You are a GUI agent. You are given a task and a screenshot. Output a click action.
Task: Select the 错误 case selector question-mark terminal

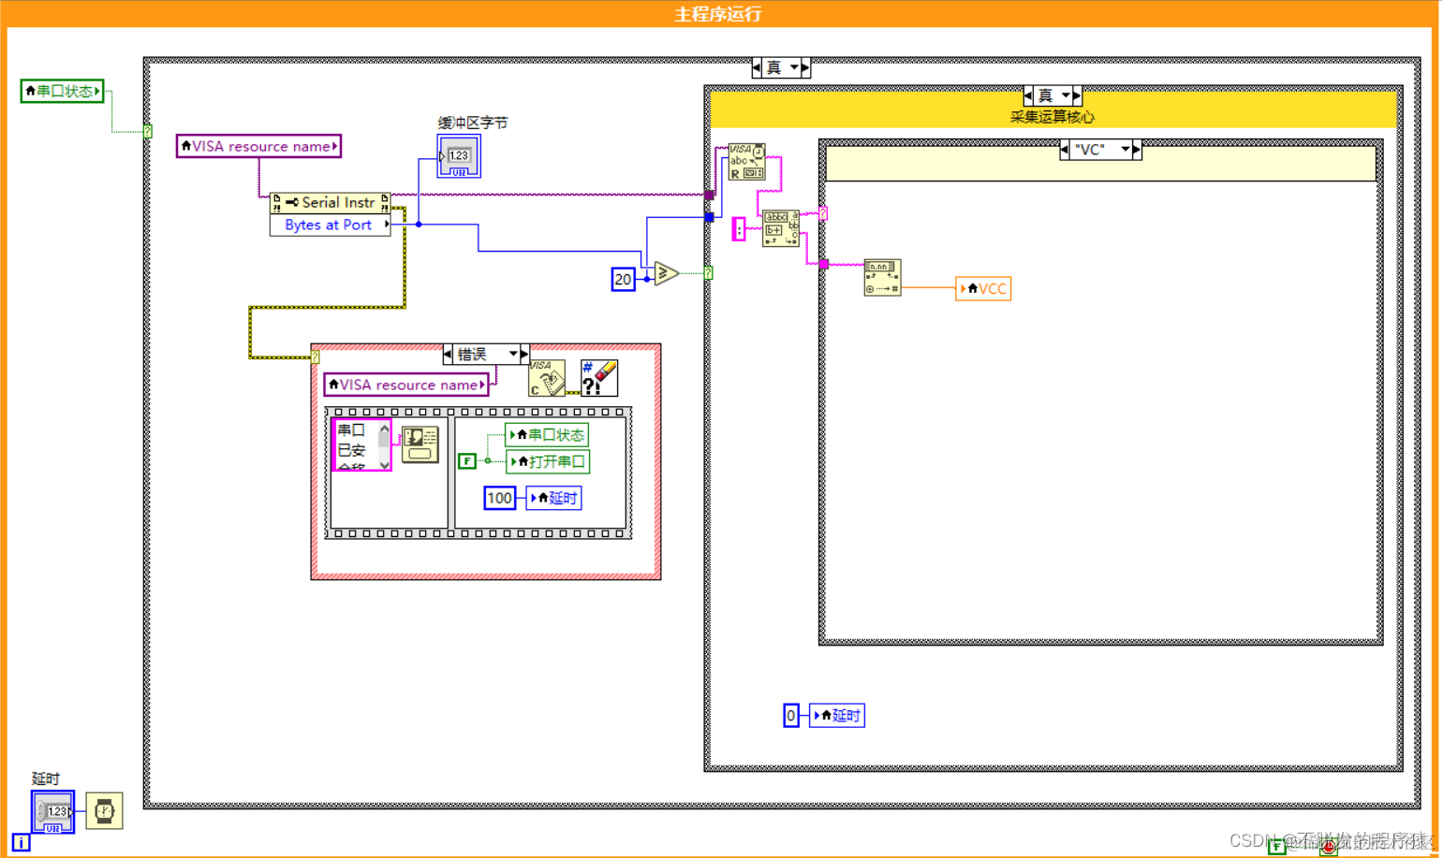(x=316, y=356)
